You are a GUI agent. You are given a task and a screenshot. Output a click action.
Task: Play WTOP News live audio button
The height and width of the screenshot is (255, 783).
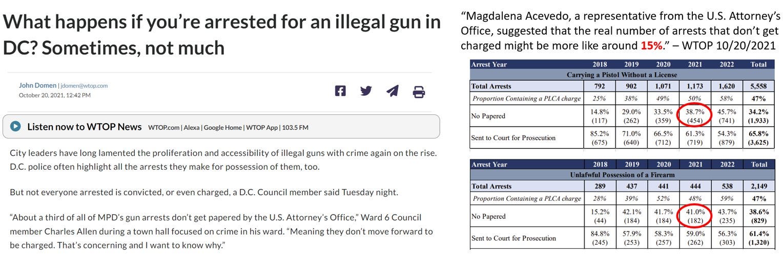[15, 126]
